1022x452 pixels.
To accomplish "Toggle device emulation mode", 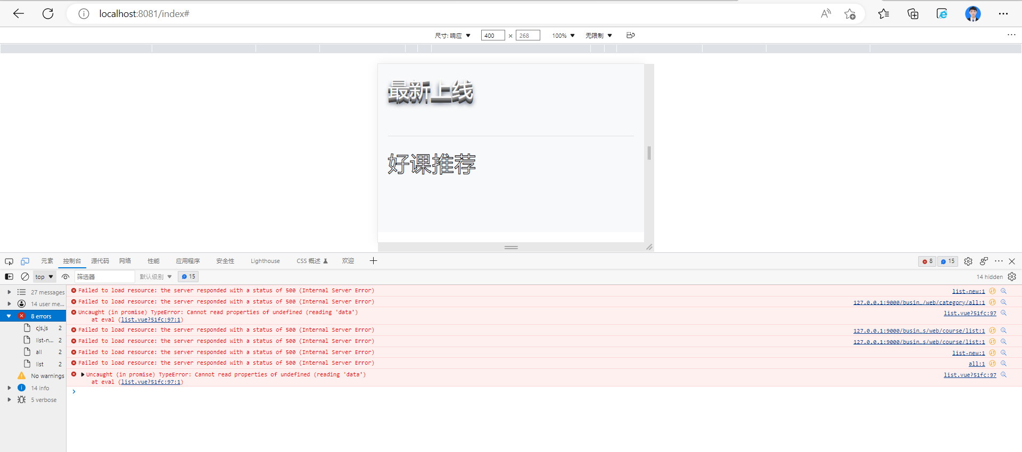I will click(x=25, y=261).
